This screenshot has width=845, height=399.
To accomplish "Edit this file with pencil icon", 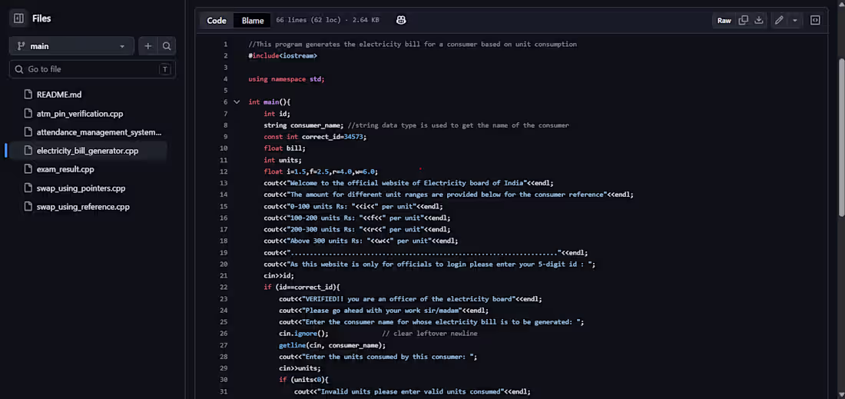I will [779, 21].
